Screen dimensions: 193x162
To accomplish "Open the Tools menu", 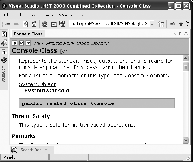I will [x=48, y=15].
